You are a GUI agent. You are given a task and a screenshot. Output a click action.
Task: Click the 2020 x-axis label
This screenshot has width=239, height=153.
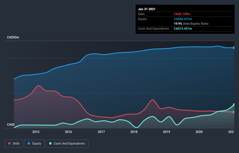pos(199,132)
